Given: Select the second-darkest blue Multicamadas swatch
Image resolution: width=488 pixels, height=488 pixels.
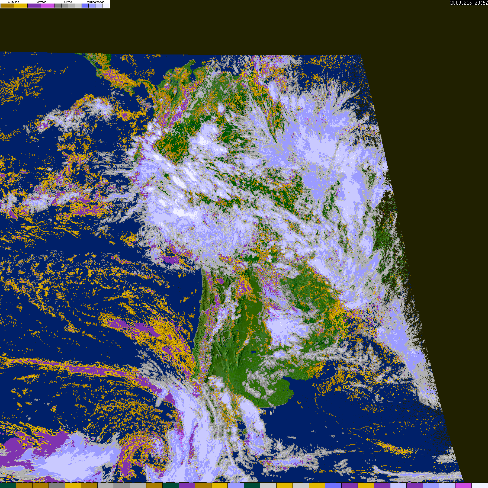Looking at the screenshot, I should (x=92, y=5).
